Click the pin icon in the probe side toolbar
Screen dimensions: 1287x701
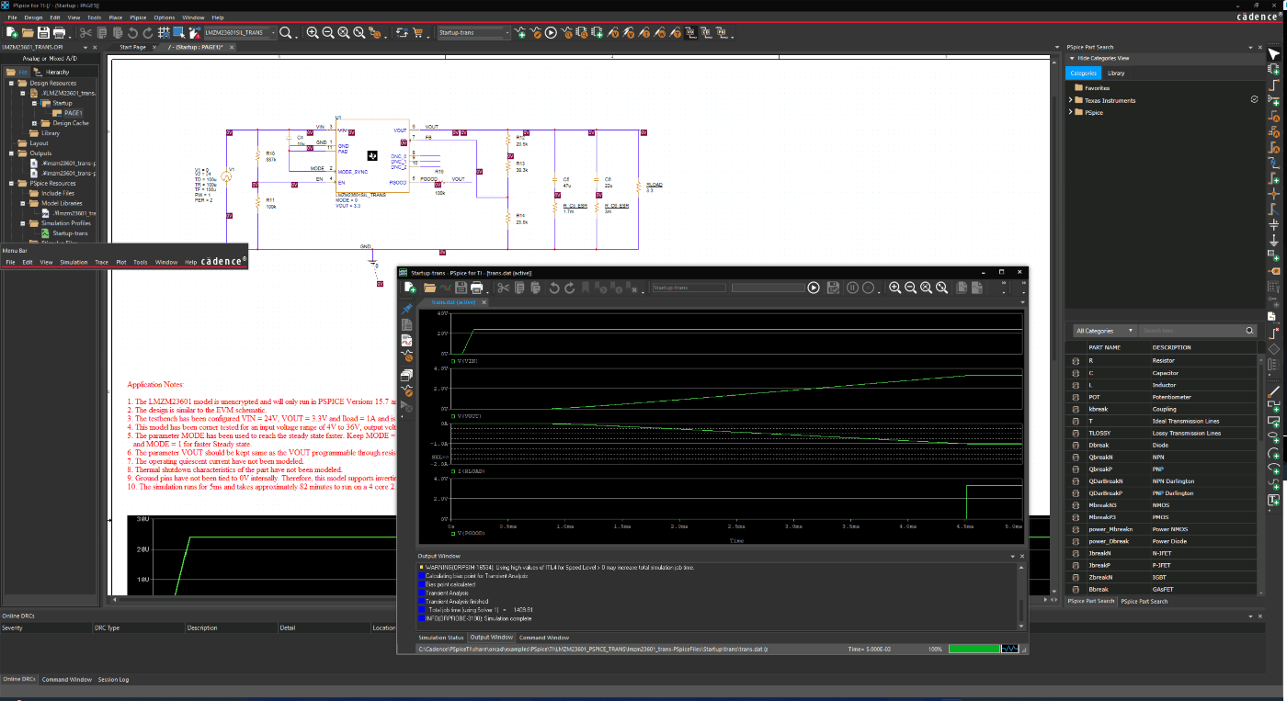[407, 310]
